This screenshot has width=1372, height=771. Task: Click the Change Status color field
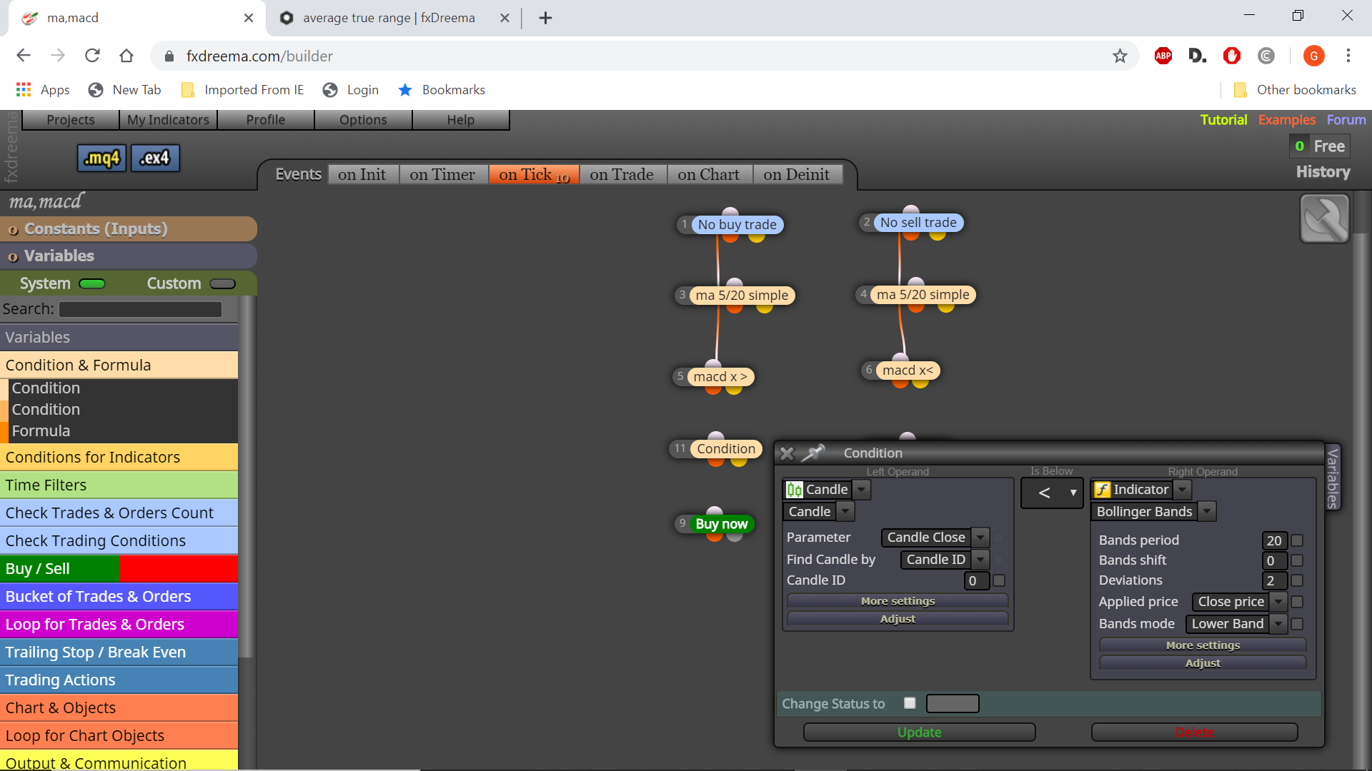[953, 704]
